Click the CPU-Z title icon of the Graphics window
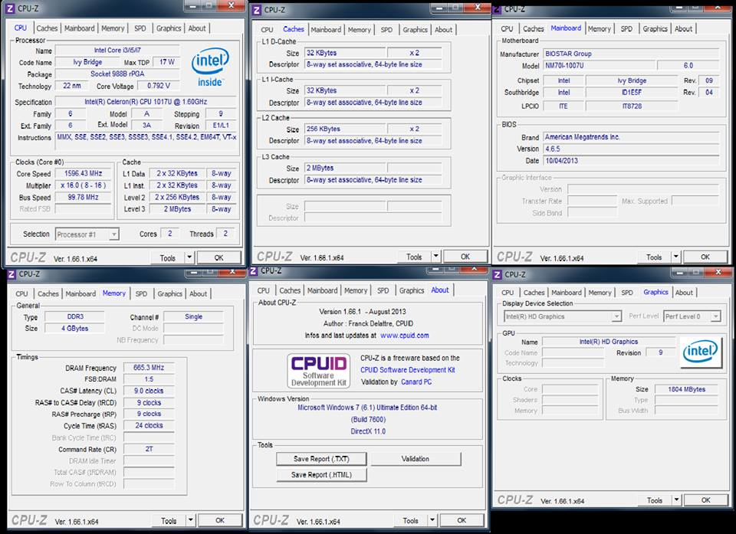The width and height of the screenshot is (736, 534). point(498,274)
